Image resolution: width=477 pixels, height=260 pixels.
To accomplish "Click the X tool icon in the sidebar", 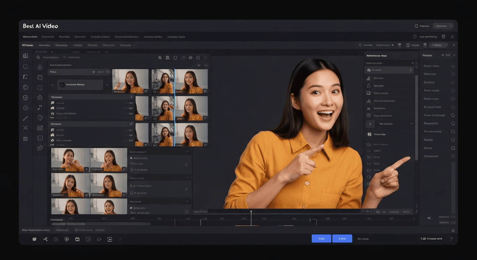I will tap(25, 128).
